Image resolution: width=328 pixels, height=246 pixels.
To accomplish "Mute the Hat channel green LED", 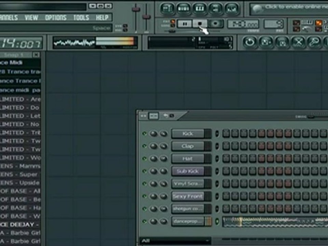I will tap(144, 159).
